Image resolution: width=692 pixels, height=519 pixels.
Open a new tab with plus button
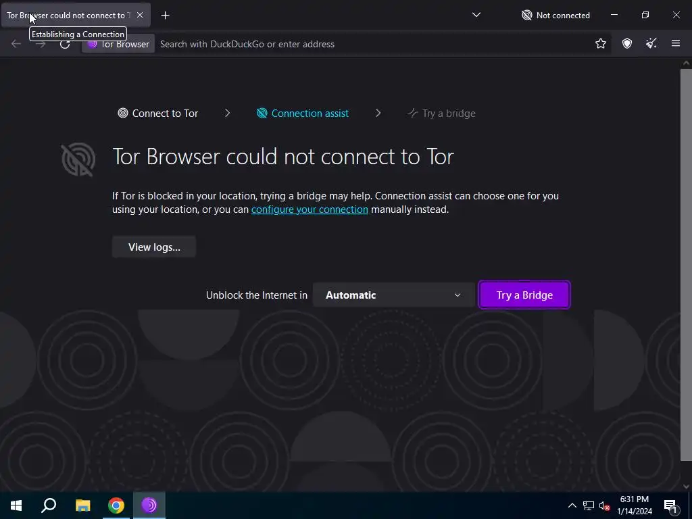point(165,16)
